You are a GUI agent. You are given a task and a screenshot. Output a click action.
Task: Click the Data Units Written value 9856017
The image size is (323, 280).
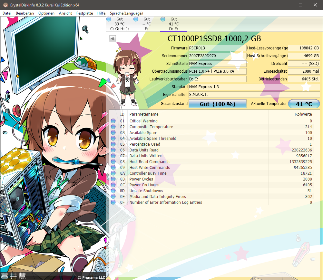(304, 156)
